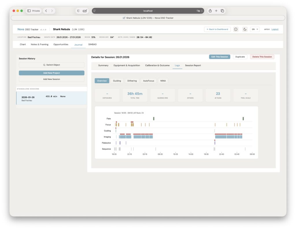The height and width of the screenshot is (229, 296).
Task: Click the Share icon in the browser toolbar
Action: (210, 10)
